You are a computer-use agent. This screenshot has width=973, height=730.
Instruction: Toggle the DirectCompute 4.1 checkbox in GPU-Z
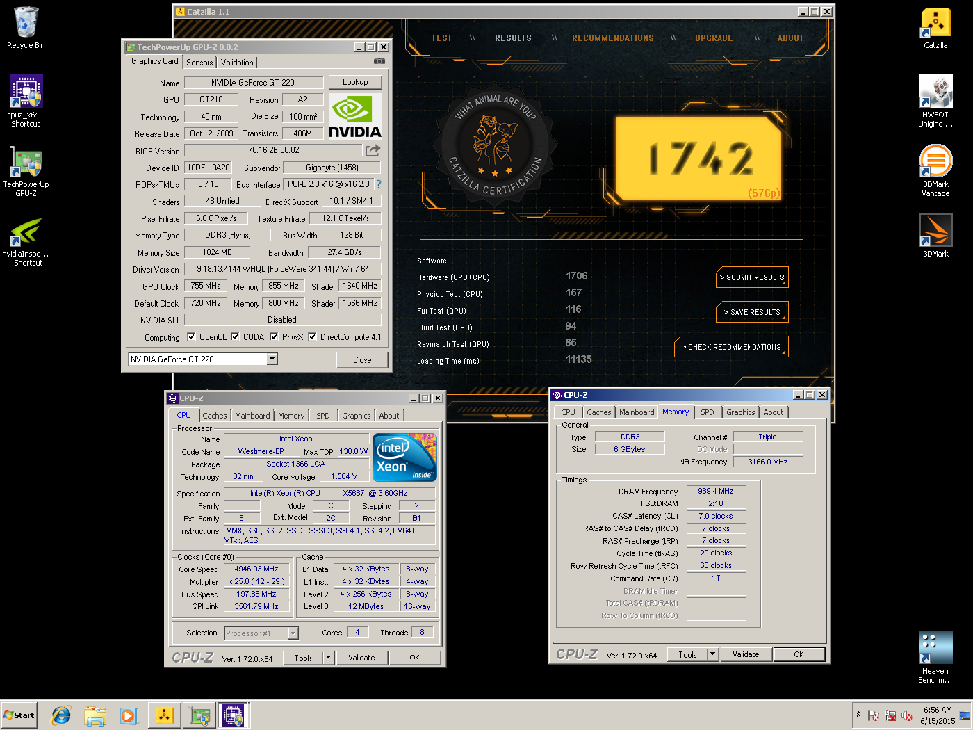coord(312,336)
